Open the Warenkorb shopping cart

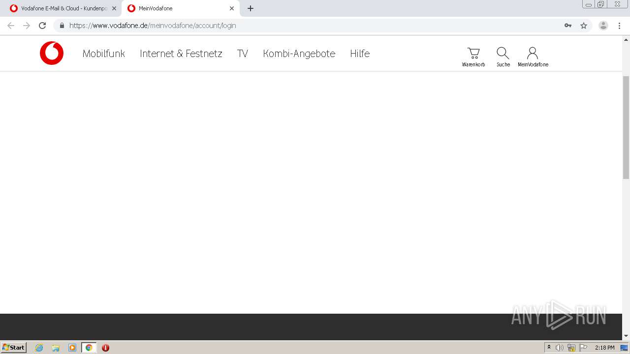(x=473, y=57)
